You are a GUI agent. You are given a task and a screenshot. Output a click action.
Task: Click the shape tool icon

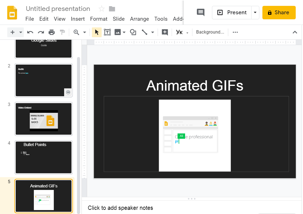133,32
